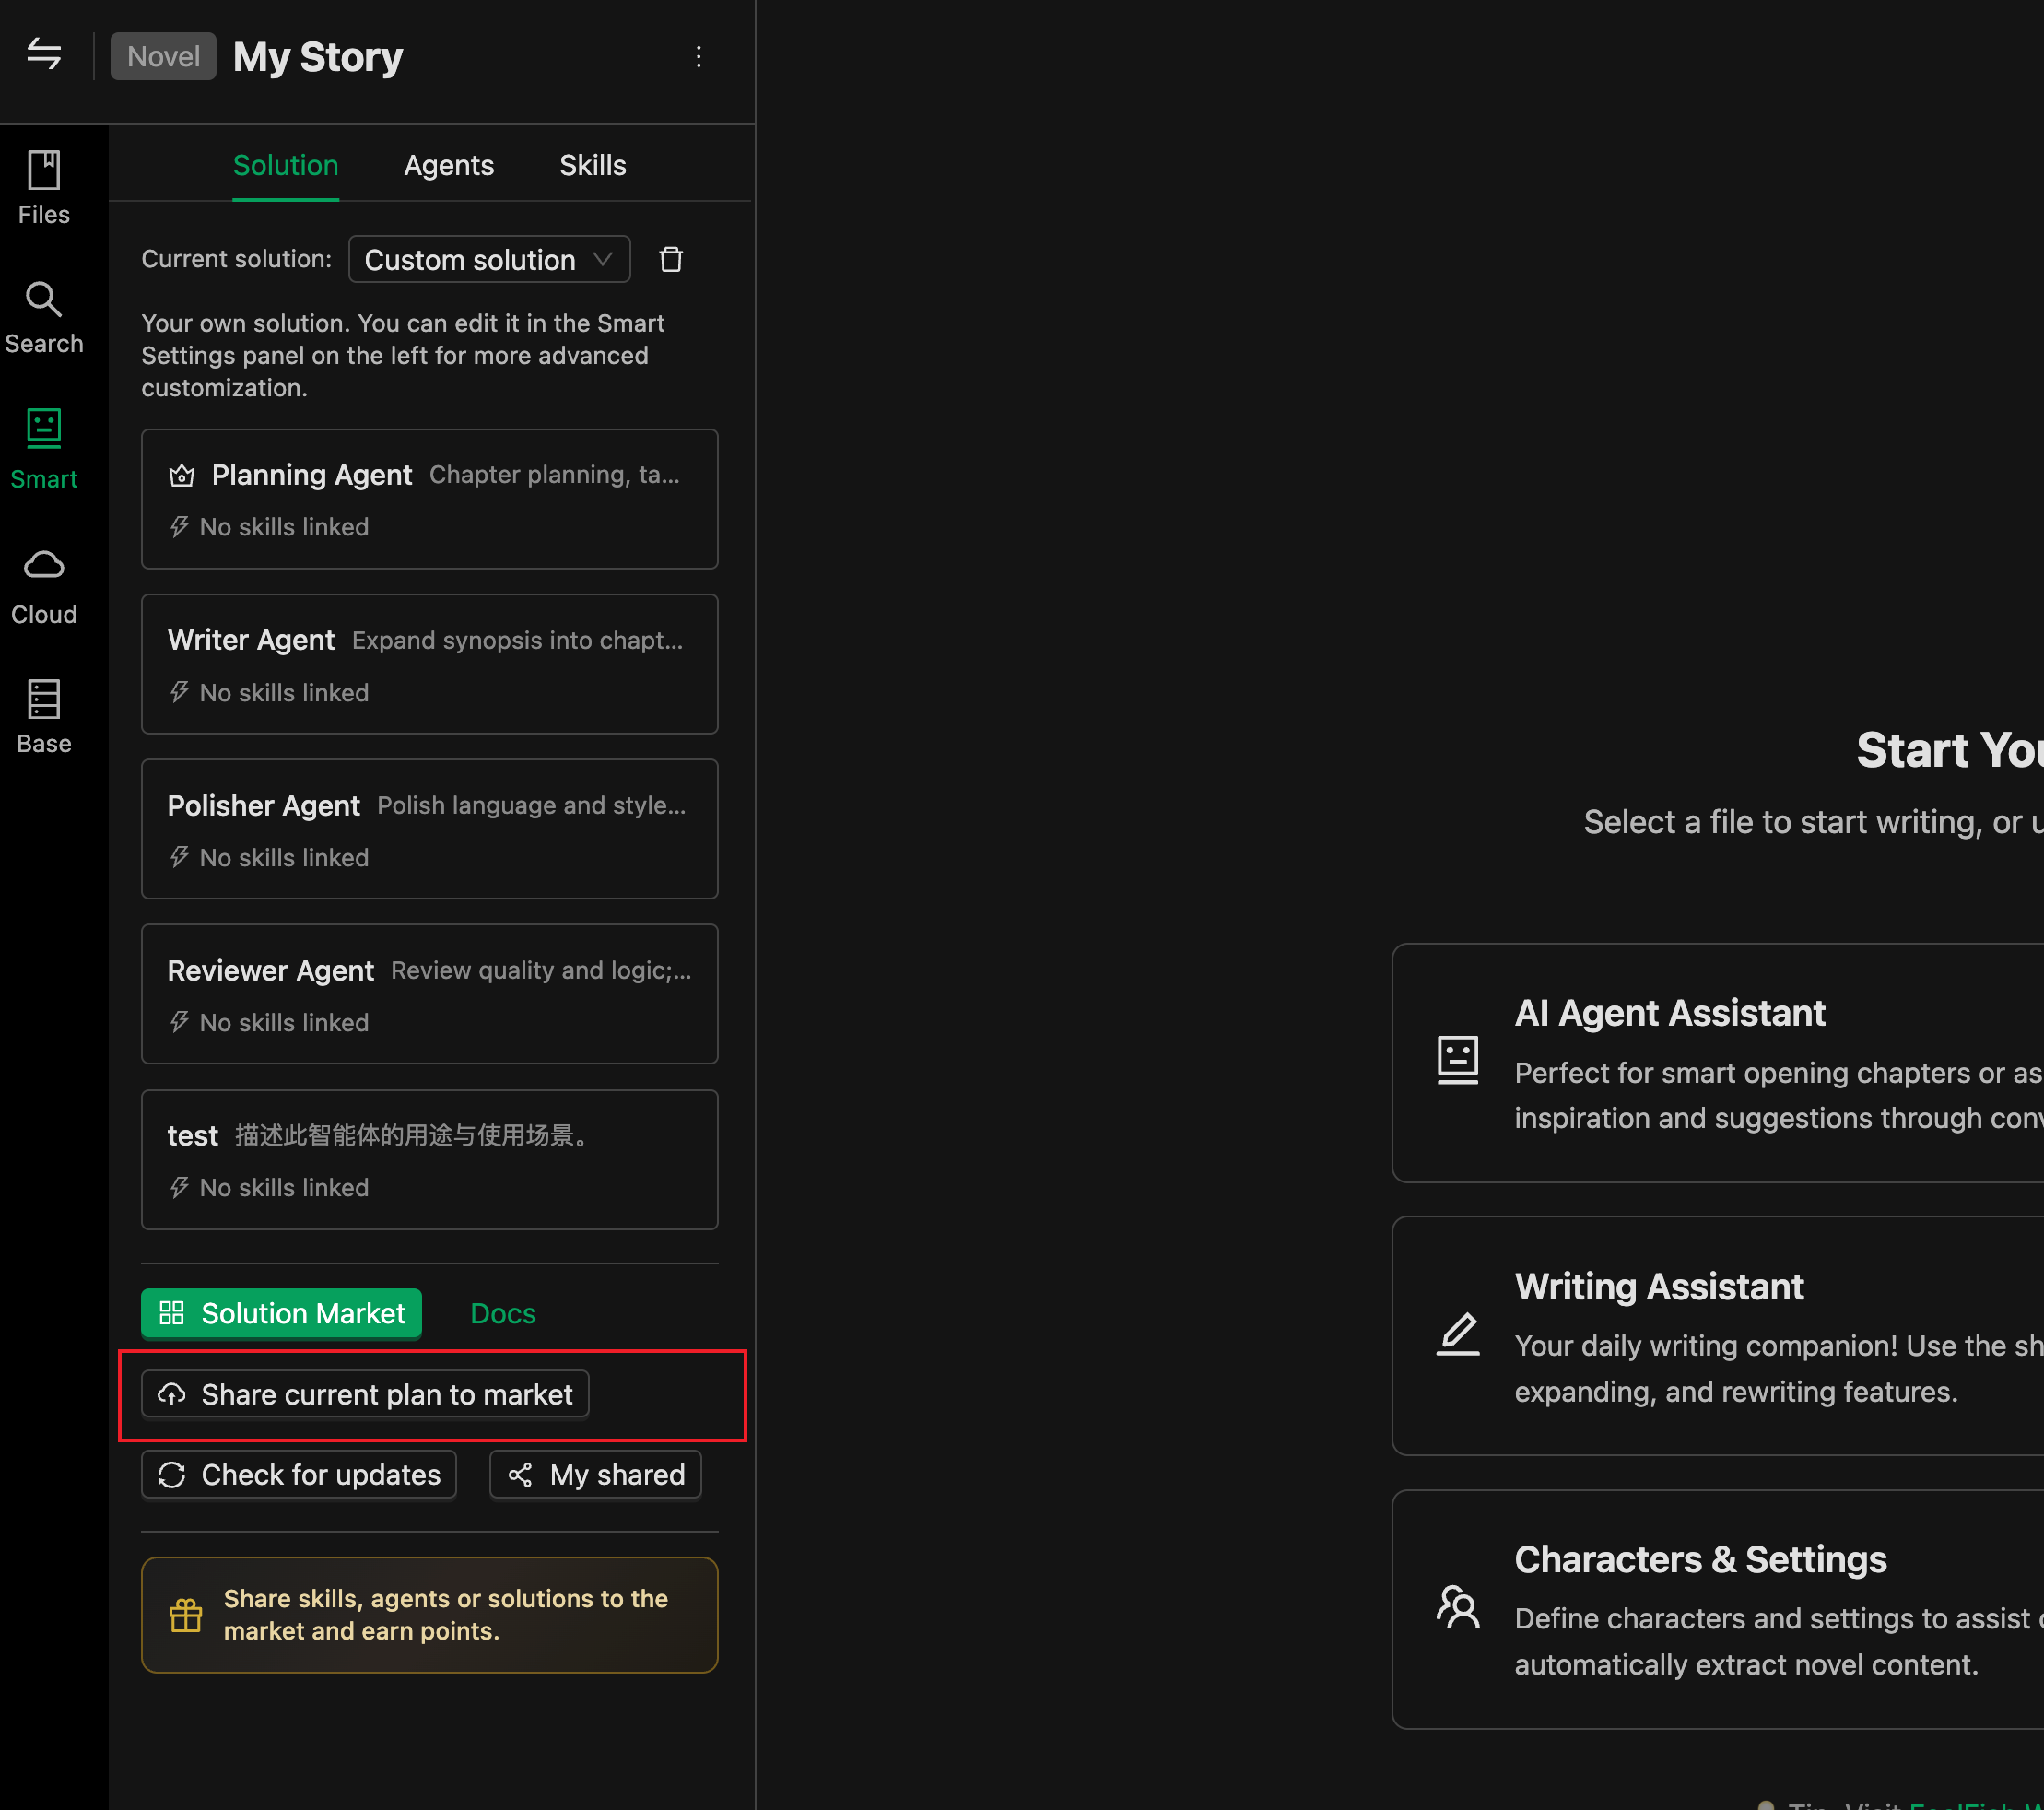
Task: Open the Docs link
Action: click(x=503, y=1313)
